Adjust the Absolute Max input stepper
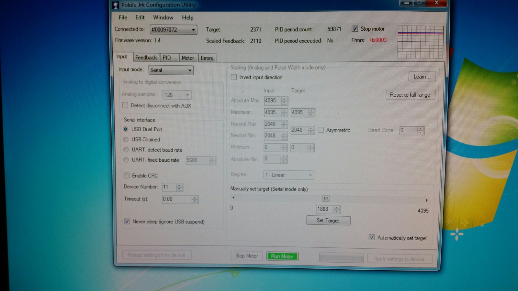The height and width of the screenshot is (291, 518). pyautogui.click(x=284, y=101)
